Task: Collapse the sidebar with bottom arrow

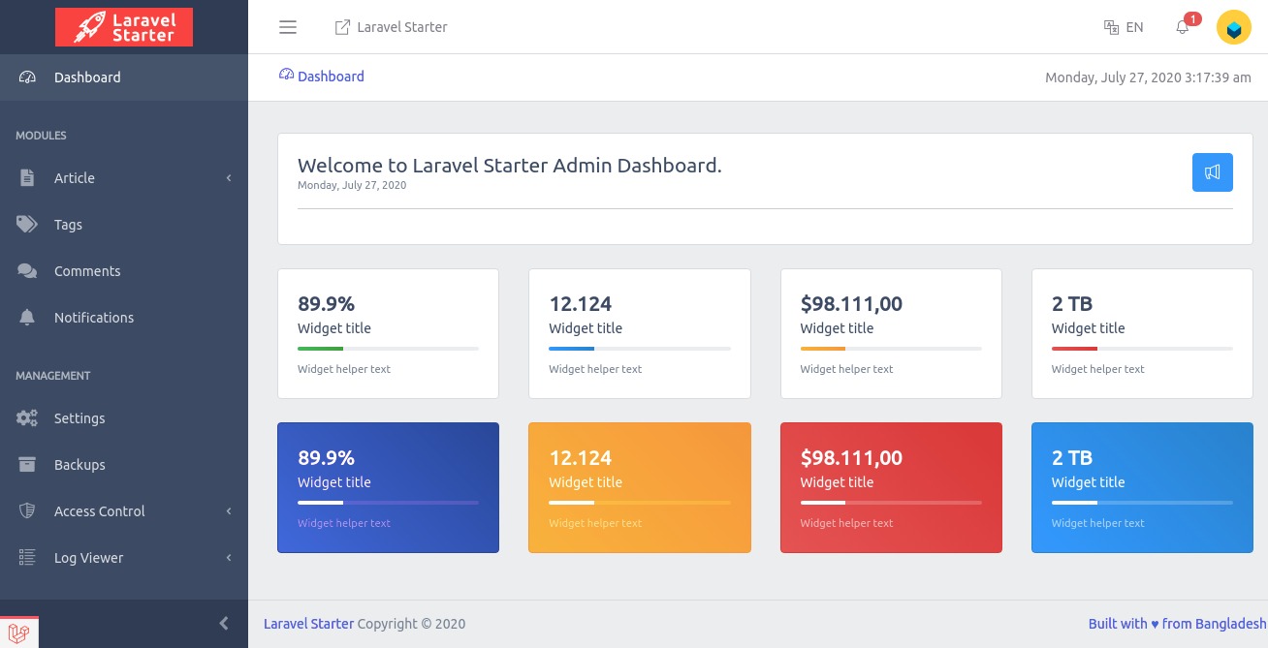Action: (224, 624)
